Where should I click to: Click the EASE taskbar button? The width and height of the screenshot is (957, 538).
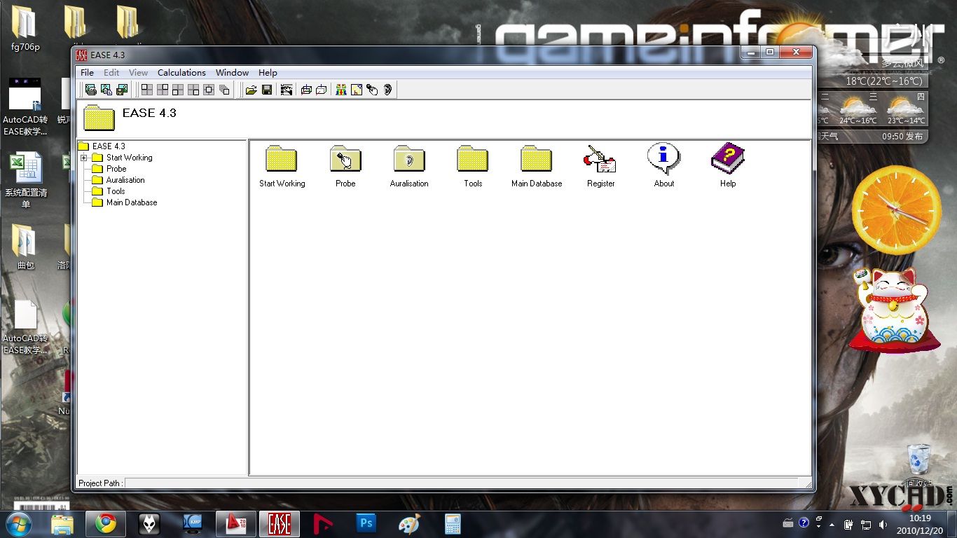coord(280,524)
